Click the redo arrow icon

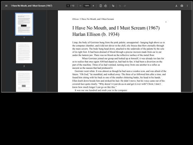(125, 6)
